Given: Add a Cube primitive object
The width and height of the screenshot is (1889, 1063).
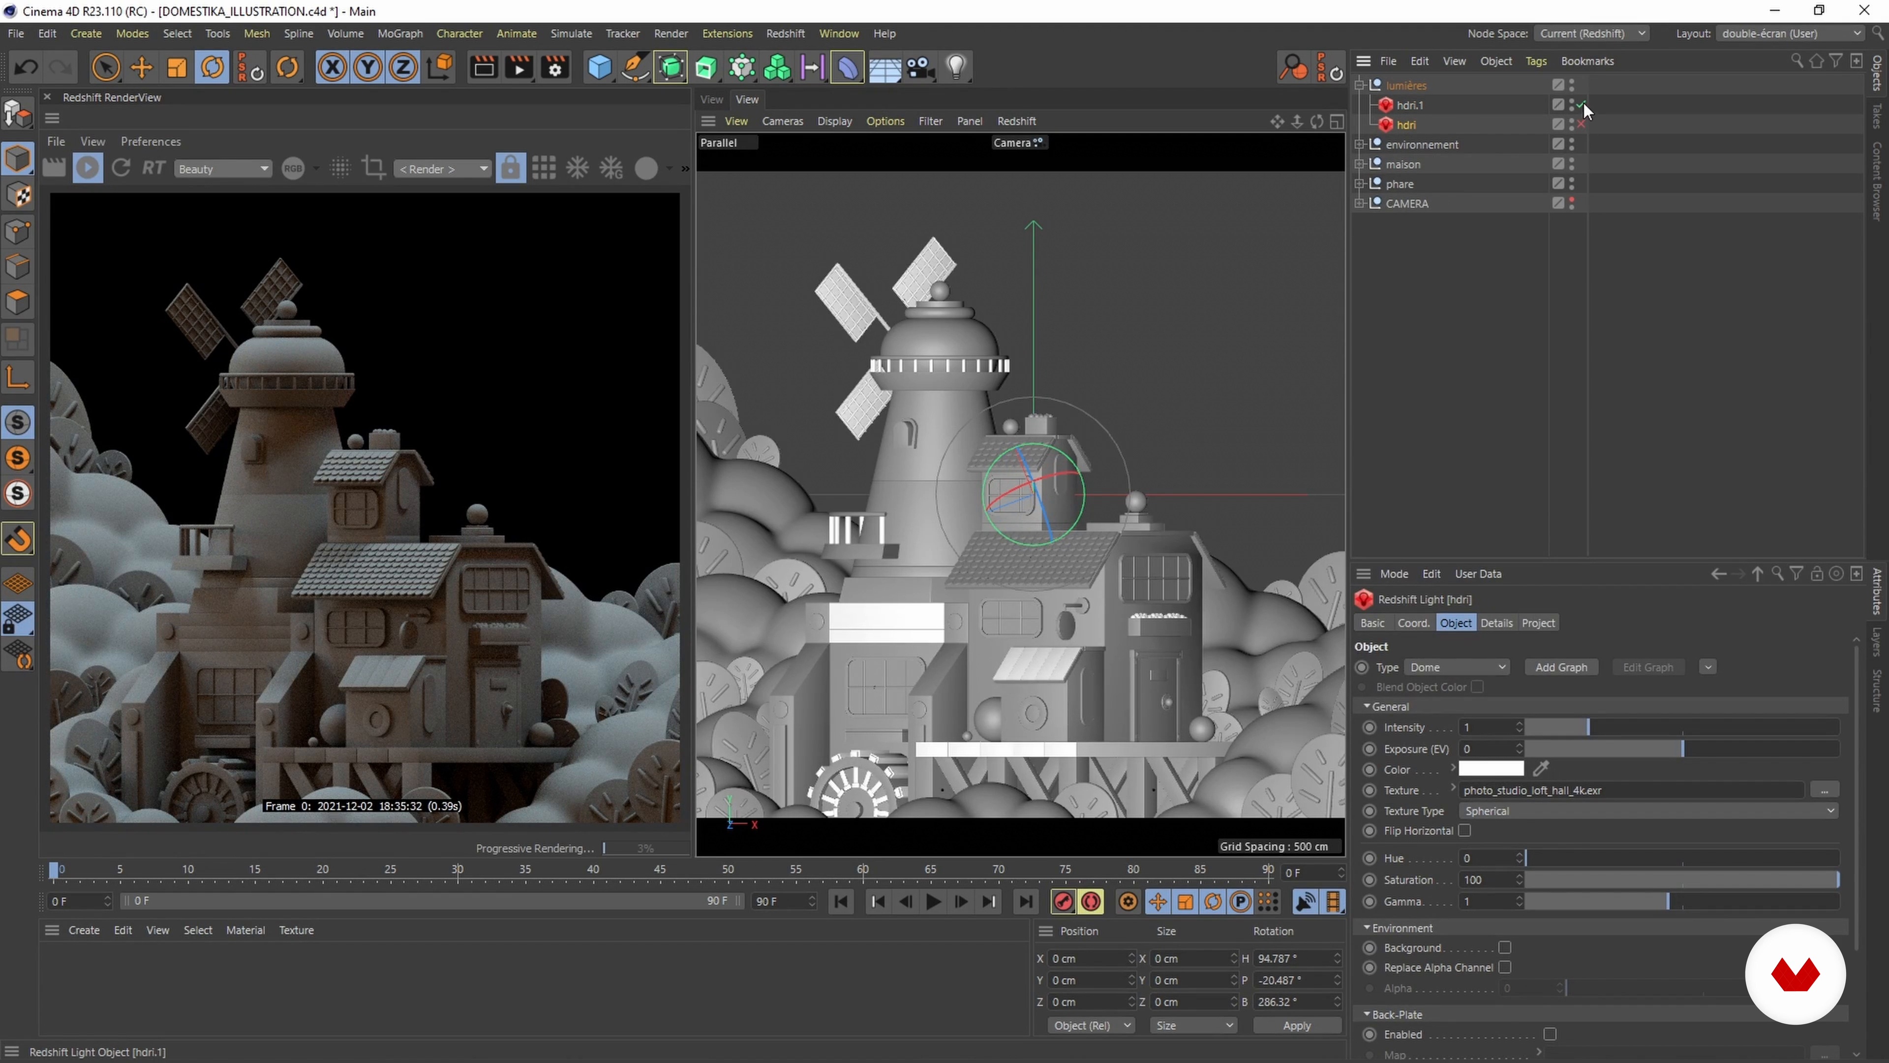Looking at the screenshot, I should [x=599, y=67].
